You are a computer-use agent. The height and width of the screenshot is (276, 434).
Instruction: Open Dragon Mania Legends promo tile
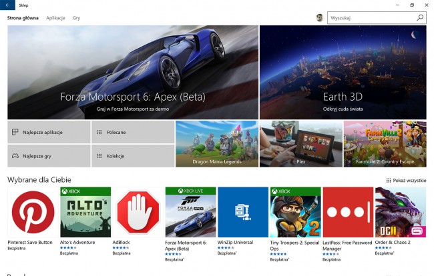tap(217, 144)
